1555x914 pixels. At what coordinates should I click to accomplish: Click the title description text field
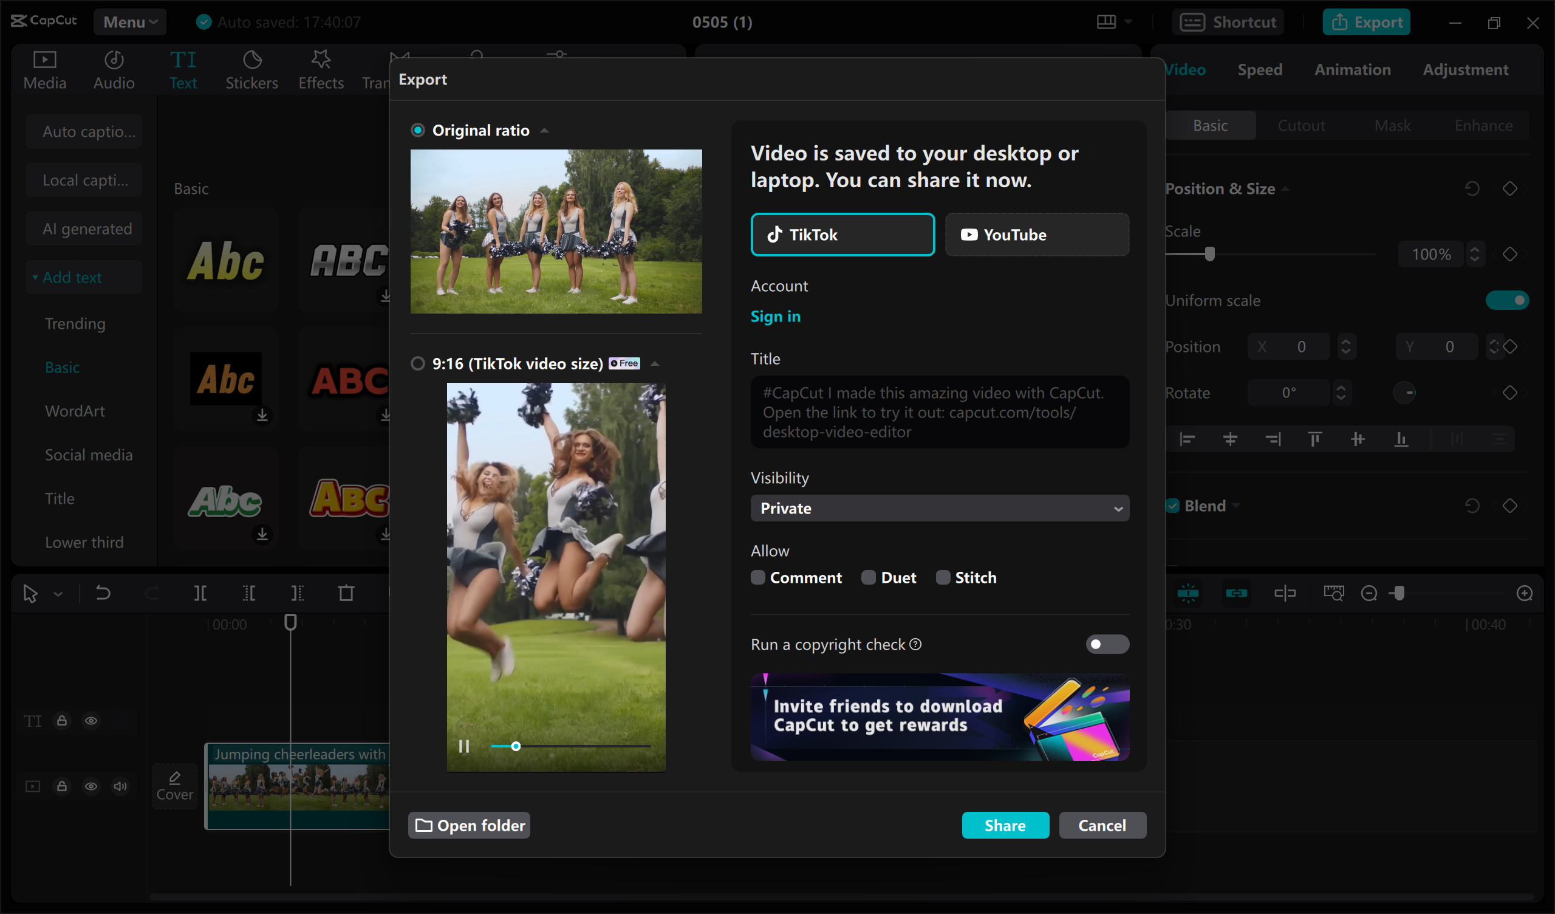[939, 412]
